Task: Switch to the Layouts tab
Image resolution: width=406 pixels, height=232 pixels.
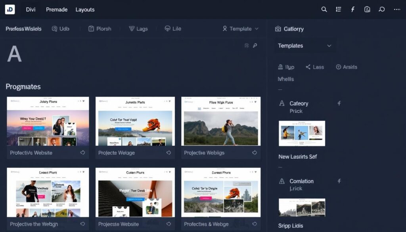Action: [85, 10]
